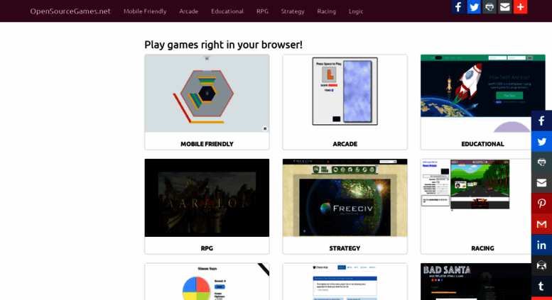Open Logic nav menu item
Viewport: 552px width, 300px height.
356,11
